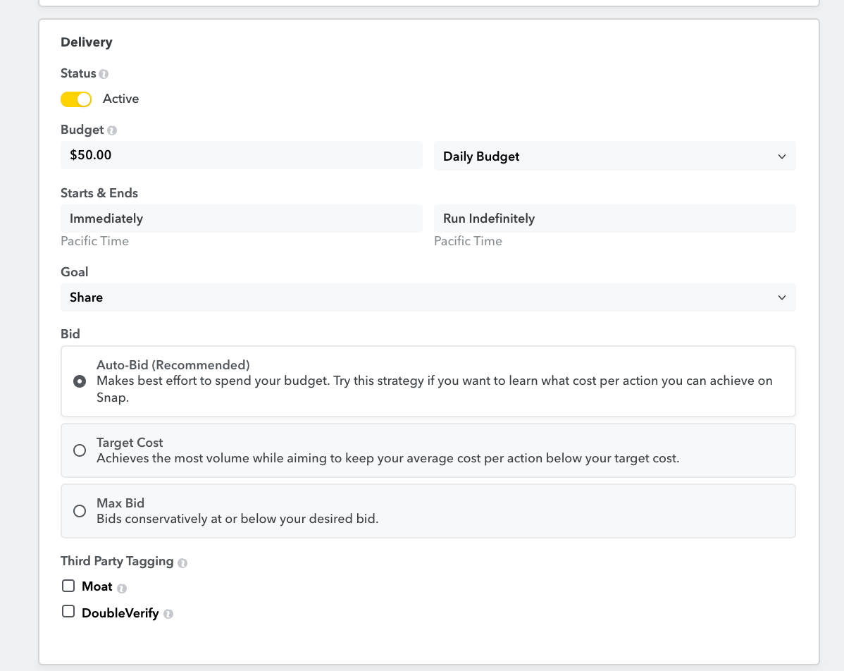
Task: Choose the Max Bid radio button
Action: 80,511
